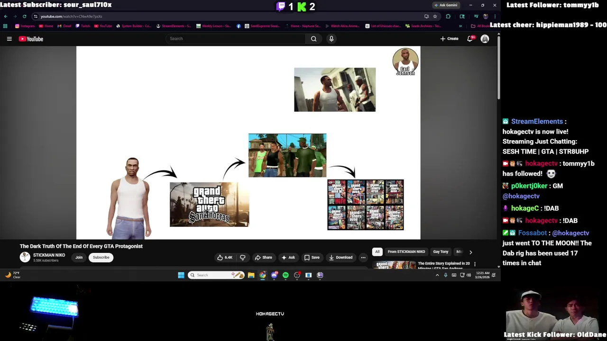The width and height of the screenshot is (607, 341).
Task: Open the weather widget showing 72°F
Action: (13, 275)
